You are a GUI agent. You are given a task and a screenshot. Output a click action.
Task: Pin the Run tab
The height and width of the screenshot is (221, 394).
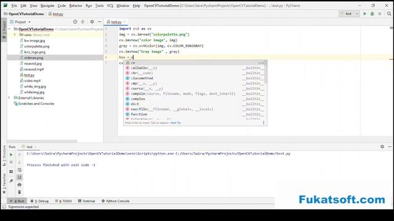click(11, 181)
